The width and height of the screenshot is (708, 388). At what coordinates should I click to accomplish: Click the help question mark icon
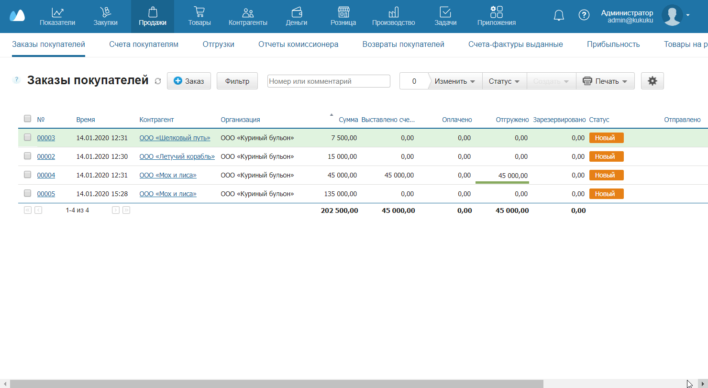(584, 15)
